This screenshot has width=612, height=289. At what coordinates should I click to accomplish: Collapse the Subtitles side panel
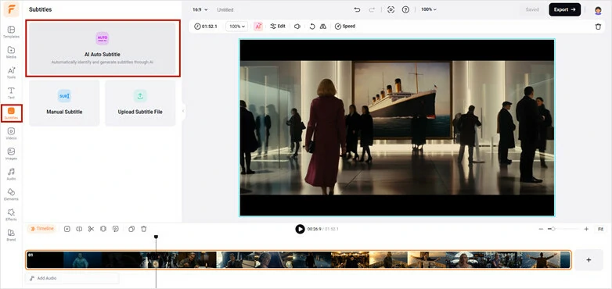(183, 111)
